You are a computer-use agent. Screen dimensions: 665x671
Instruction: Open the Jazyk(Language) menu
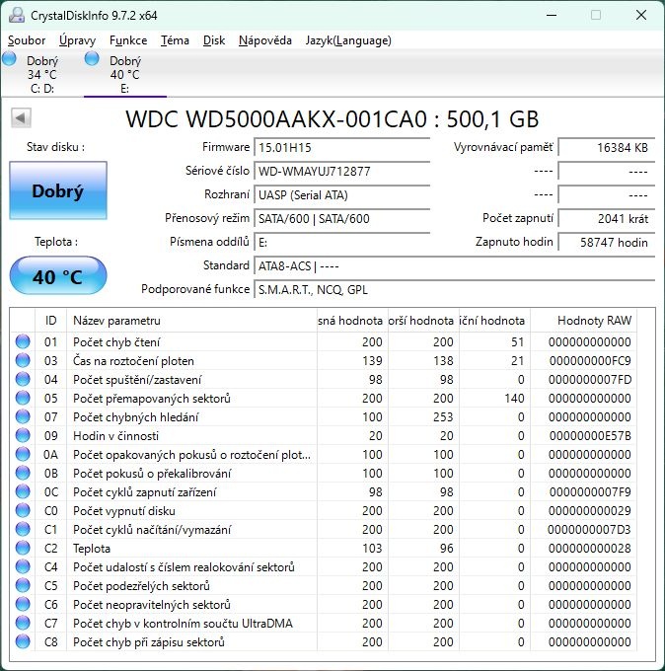click(x=348, y=40)
